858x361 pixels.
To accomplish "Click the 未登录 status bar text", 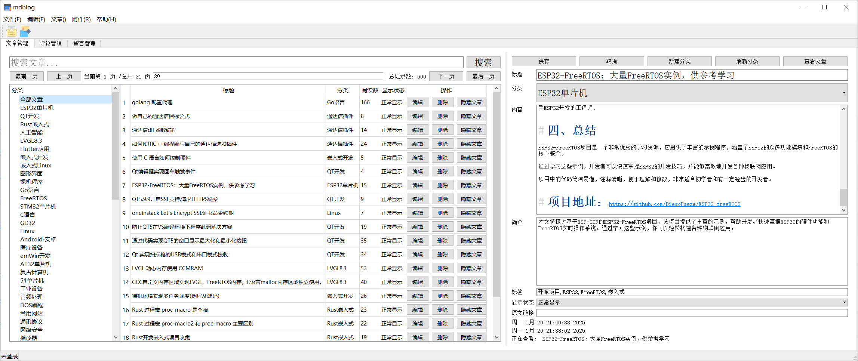I will (x=10, y=356).
